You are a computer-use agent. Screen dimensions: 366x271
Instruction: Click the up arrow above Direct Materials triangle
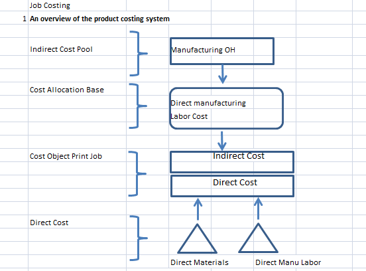[198, 209]
